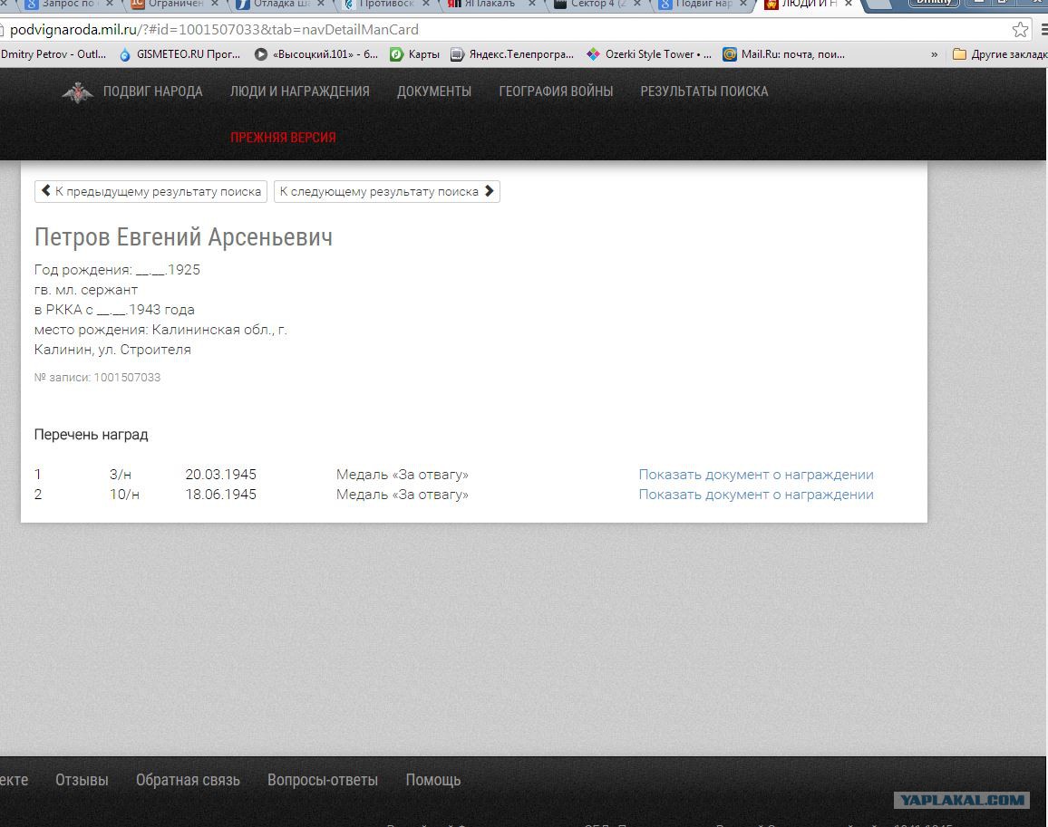This screenshot has width=1048, height=827.
Task: Show award document for 18.06.1945 medal
Action: [756, 495]
